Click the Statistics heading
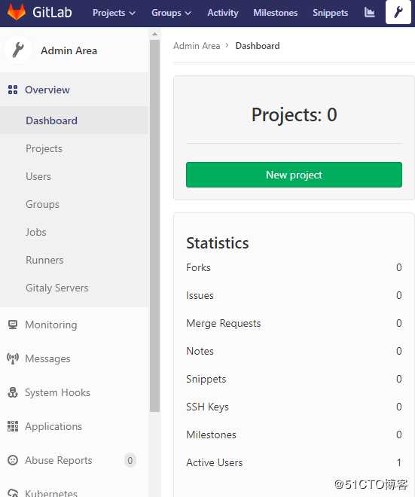This screenshot has height=497, width=415. click(x=218, y=243)
